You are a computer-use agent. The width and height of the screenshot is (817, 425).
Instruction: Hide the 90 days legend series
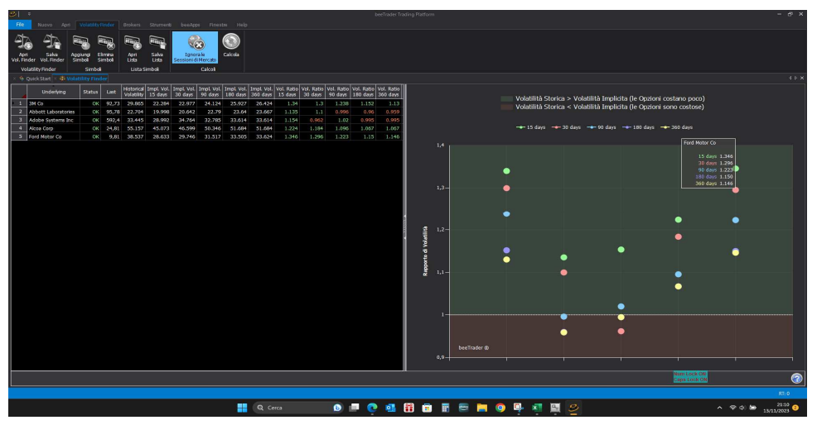coord(602,127)
